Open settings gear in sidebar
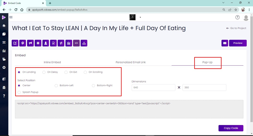 pyautogui.click(x=4, y=67)
